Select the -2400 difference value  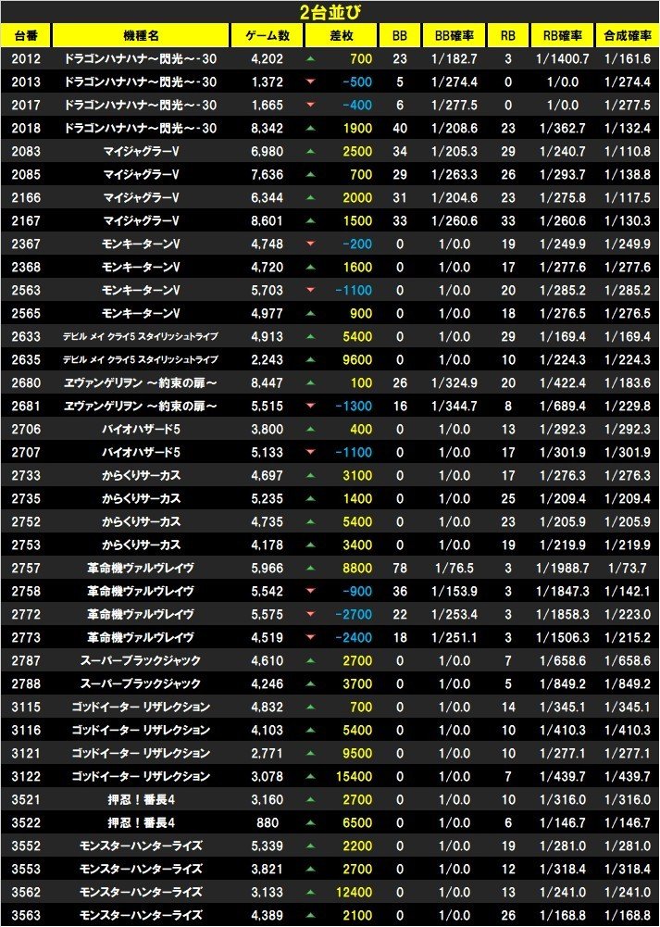coord(354,637)
